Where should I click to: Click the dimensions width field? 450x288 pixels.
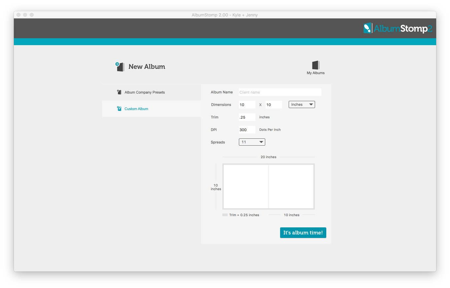[x=247, y=105]
